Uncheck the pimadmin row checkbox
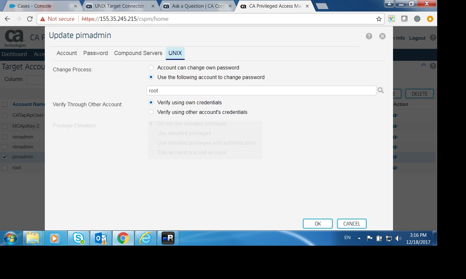Screen dimensions: 466x279 (x=5, y=157)
